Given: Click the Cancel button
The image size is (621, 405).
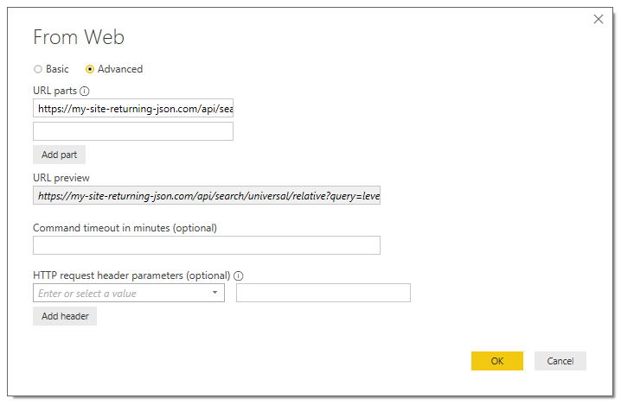Looking at the screenshot, I should coord(560,361).
